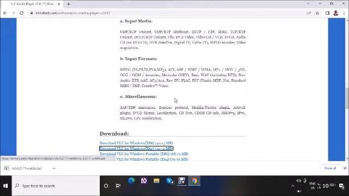Click Show all downloads
Viewport: 349px width, 196px height.
pyautogui.click(x=330, y=168)
